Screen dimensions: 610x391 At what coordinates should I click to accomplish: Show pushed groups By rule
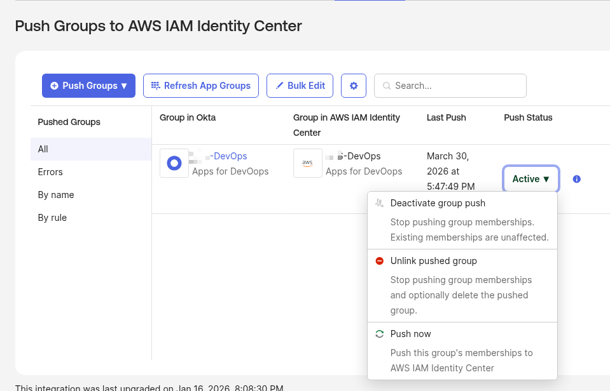(52, 218)
